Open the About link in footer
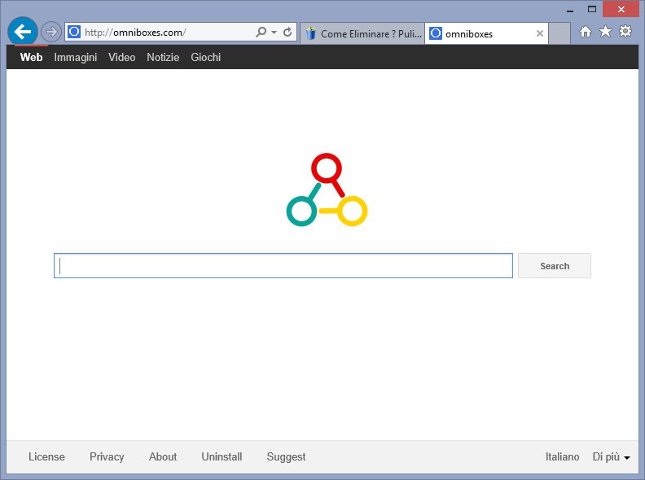The height and width of the screenshot is (480, 645). [x=163, y=456]
